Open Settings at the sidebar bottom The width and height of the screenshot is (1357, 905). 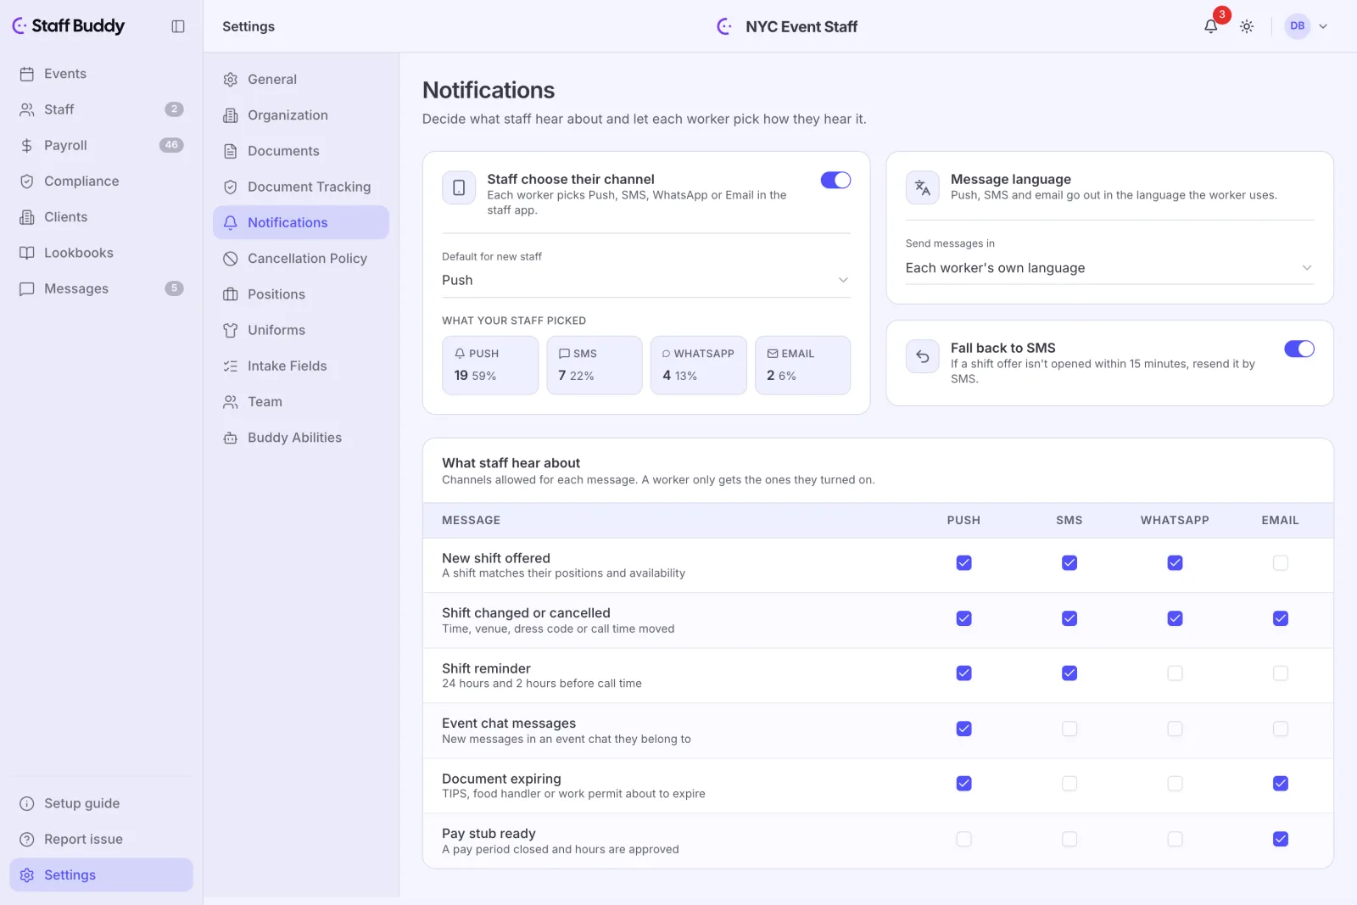[101, 875]
